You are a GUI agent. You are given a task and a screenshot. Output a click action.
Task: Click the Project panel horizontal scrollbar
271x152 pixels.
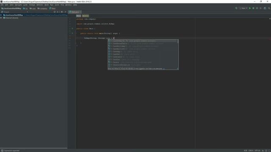pyautogui.click(x=34, y=148)
